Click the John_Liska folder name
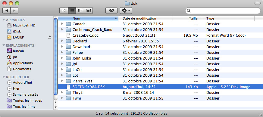Image resolution: width=263 pixels, height=117 pixels. pyautogui.click(x=82, y=58)
